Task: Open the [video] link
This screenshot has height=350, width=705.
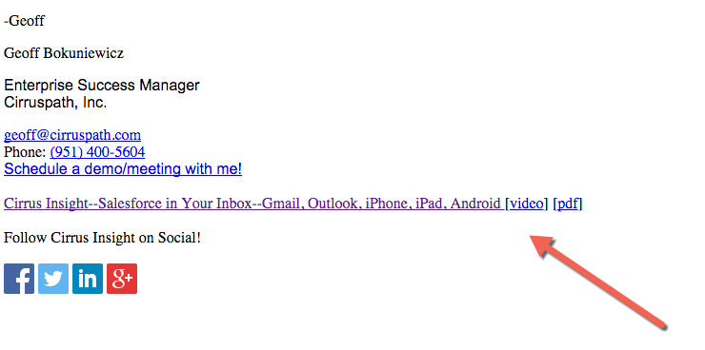Action: pos(527,204)
